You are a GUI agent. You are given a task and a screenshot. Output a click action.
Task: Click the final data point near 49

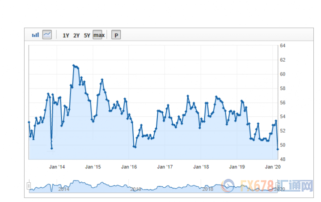click(x=278, y=149)
